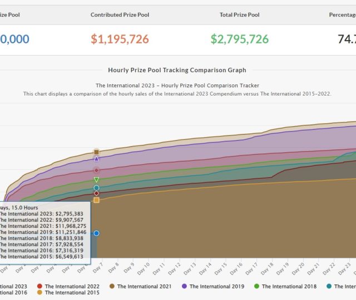Image resolution: width=356 pixels, height=300 pixels.
Task: Click the green inverted triangle data marker
Action: point(96,179)
